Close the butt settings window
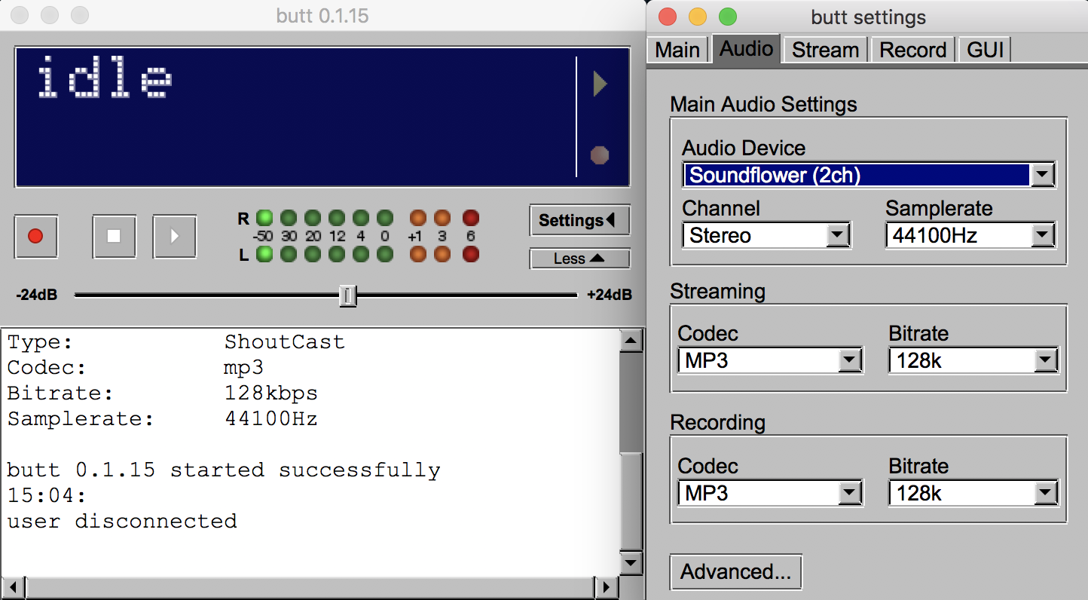 [x=667, y=17]
